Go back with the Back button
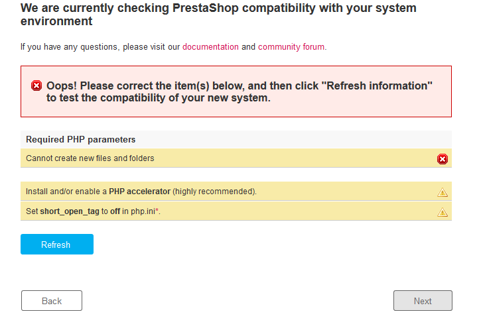This screenshot has width=481, height=336. [x=52, y=301]
